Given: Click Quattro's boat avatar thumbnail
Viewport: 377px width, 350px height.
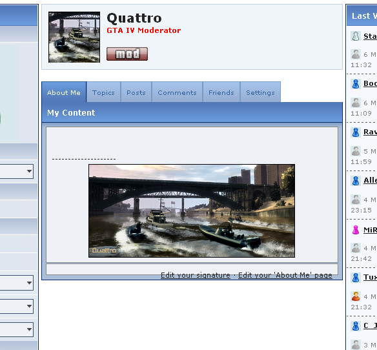Looking at the screenshot, I should point(74,37).
